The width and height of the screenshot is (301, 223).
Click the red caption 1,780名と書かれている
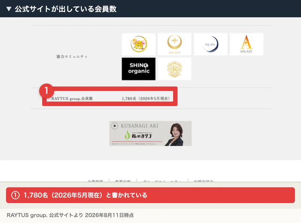click(x=150, y=195)
